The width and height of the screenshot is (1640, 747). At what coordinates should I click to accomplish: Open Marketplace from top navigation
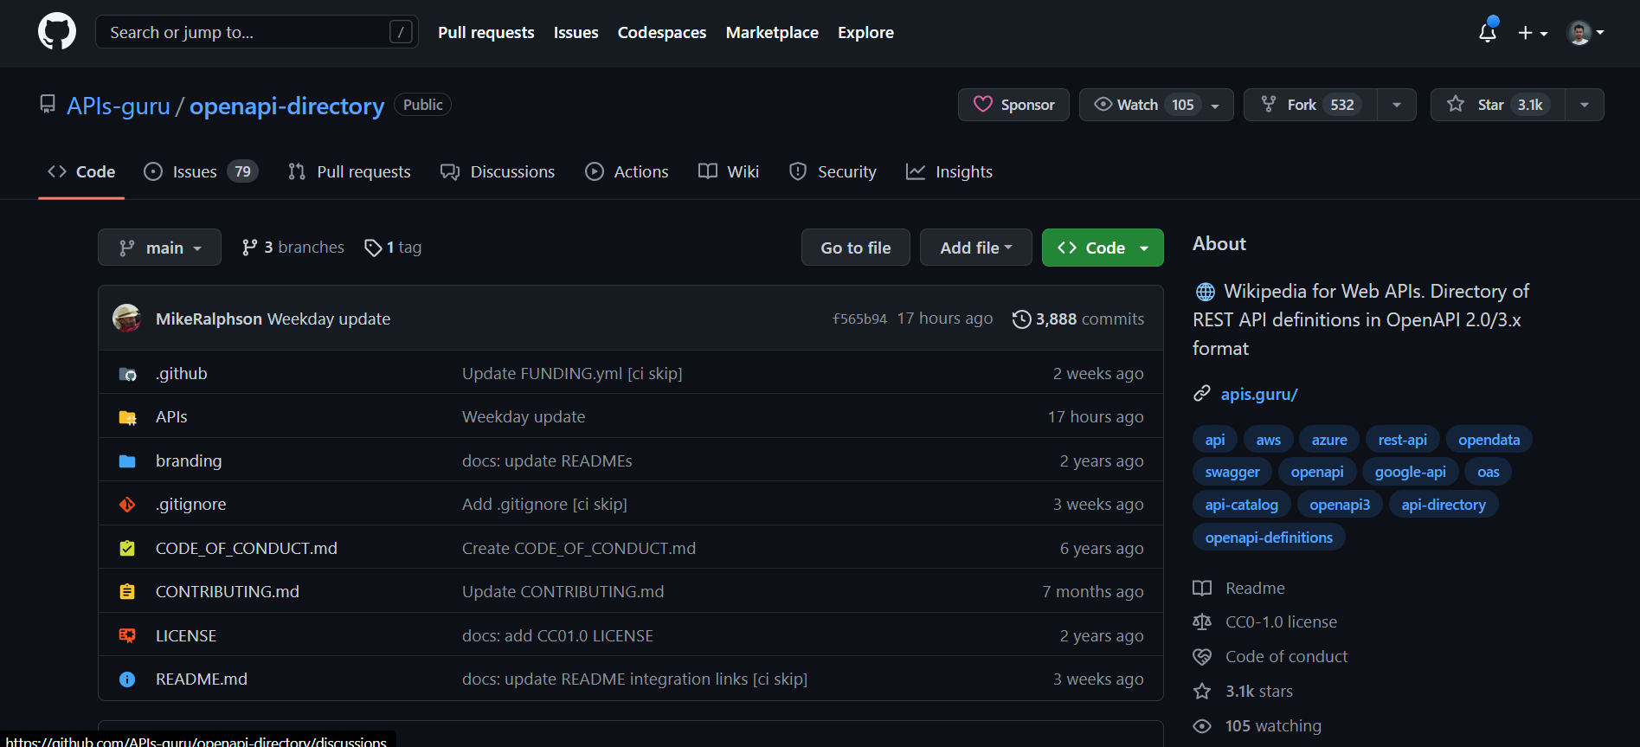tap(772, 33)
